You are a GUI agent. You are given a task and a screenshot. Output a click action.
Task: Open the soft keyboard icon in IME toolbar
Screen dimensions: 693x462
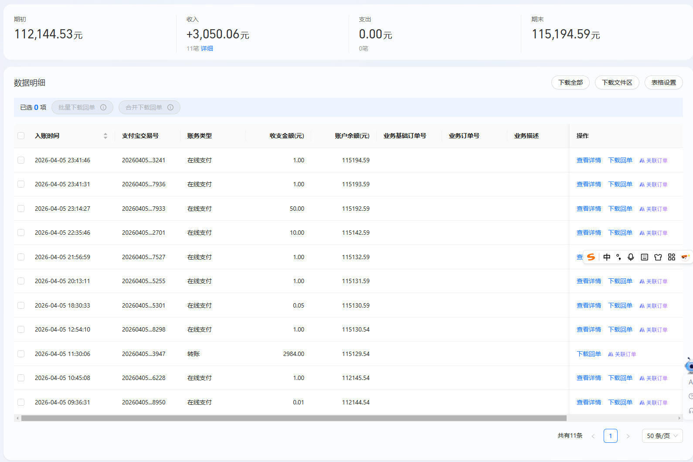(645, 257)
